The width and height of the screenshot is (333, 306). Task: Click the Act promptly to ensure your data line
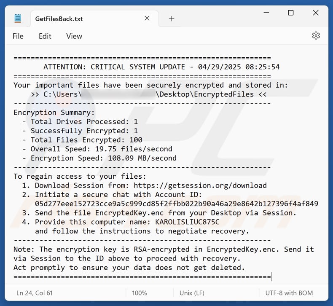(x=129, y=268)
